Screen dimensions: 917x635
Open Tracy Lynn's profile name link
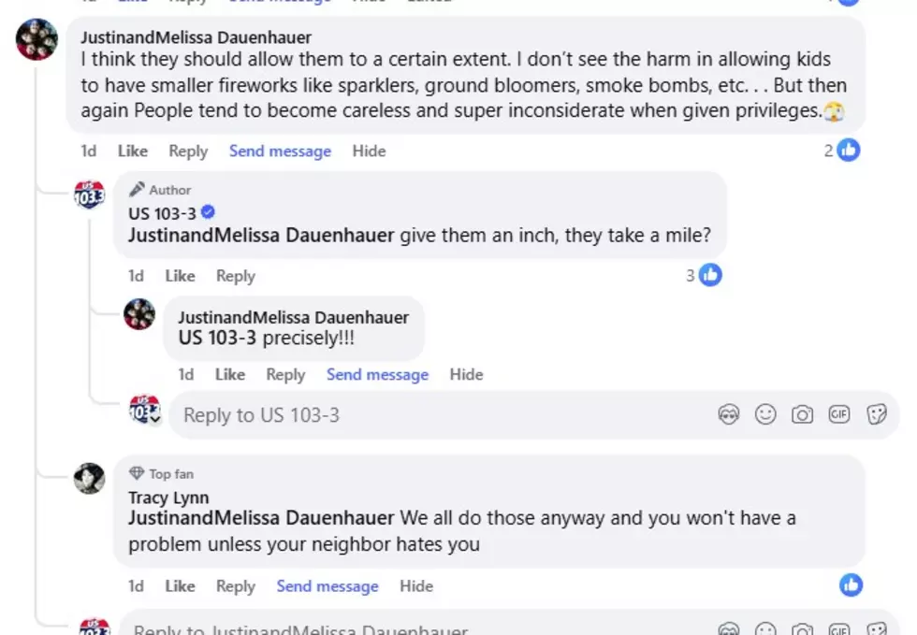pyautogui.click(x=168, y=498)
